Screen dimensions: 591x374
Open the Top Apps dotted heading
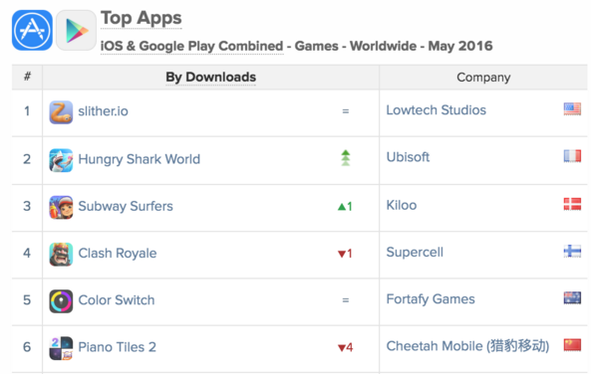point(142,18)
